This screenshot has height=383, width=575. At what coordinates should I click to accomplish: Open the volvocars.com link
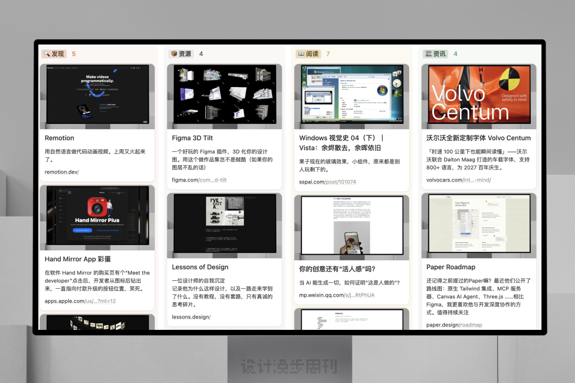pos(459,180)
